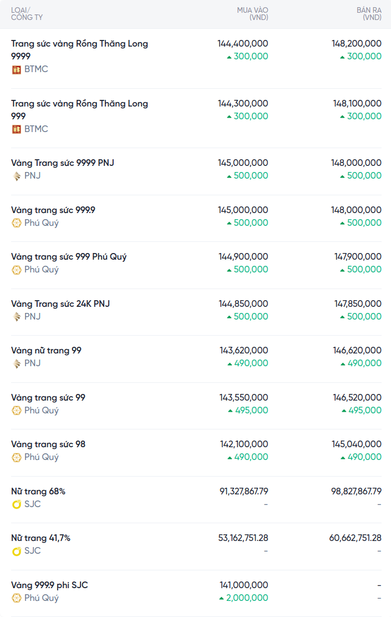This screenshot has height=617, width=391.
Task: Open the Vàng trang sức 999 Phú Quý product name
Action: click(69, 257)
